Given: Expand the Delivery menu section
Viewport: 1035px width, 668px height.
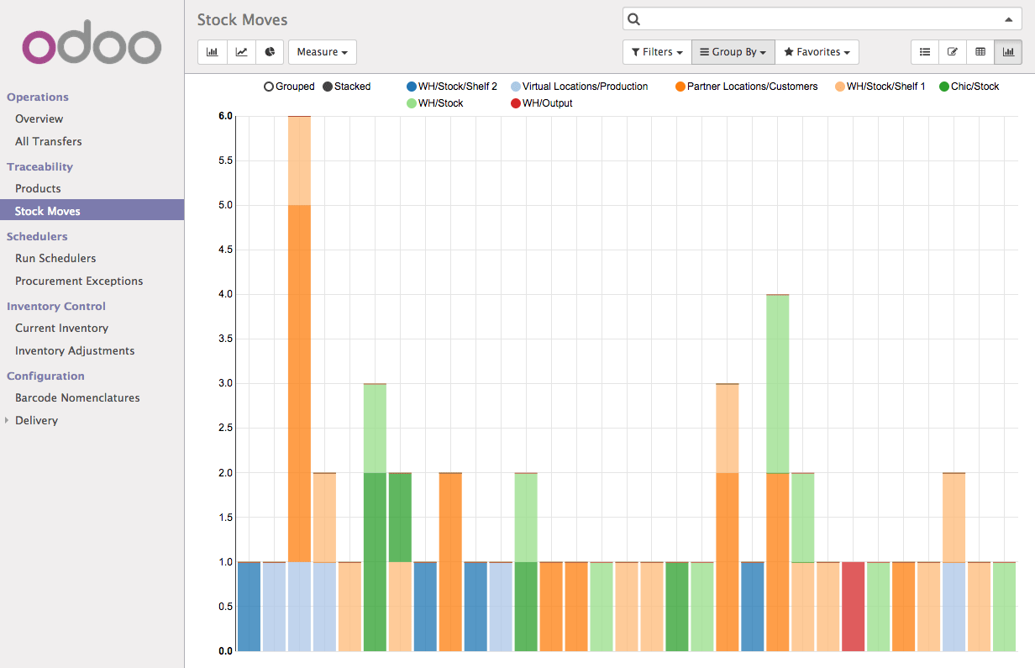Looking at the screenshot, I should pyautogui.click(x=36, y=420).
